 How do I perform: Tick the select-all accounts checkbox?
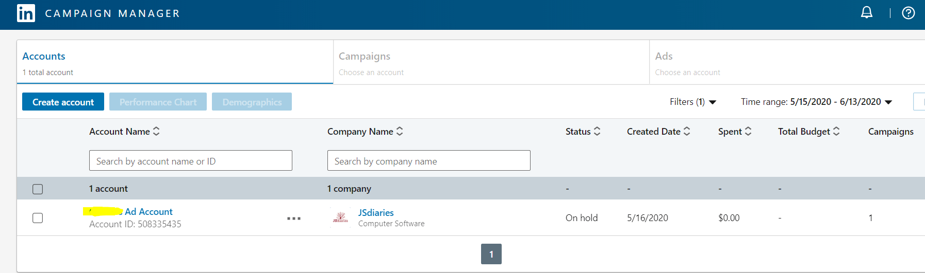(38, 189)
